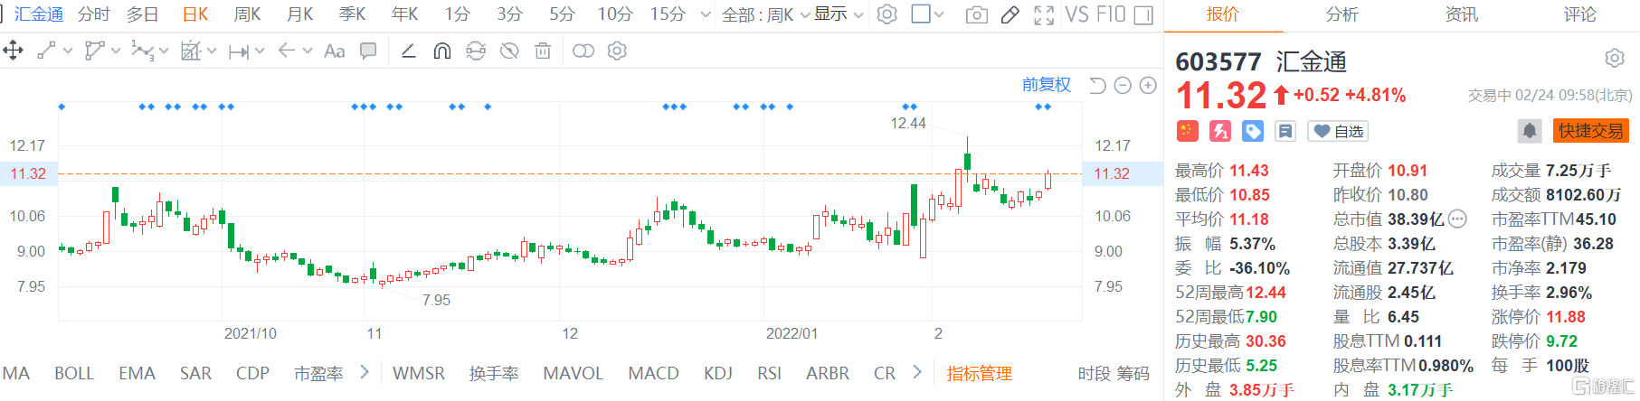The width and height of the screenshot is (1640, 401).
Task: Click the 汇金通 stock name link
Action: 39,14
